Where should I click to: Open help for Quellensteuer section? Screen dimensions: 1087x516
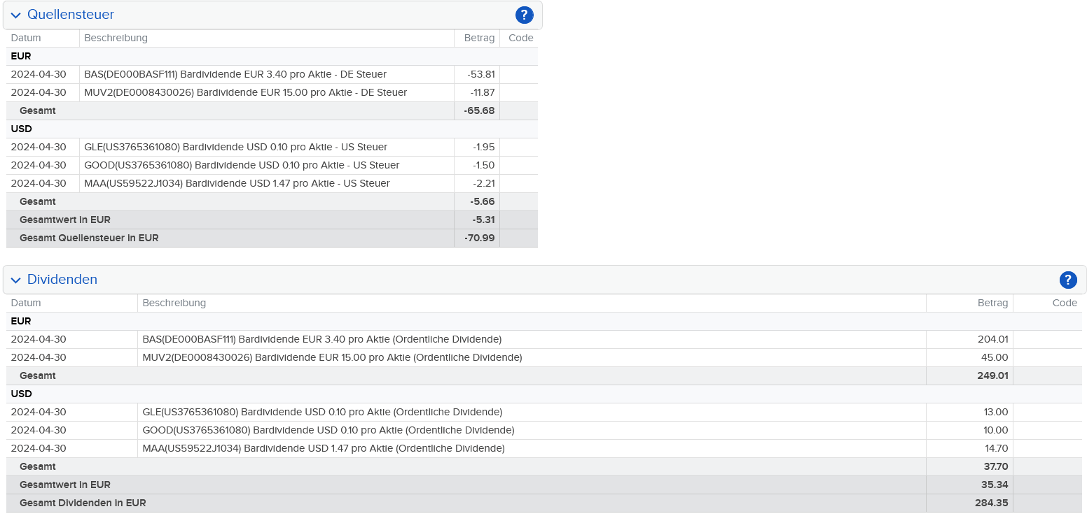coord(524,15)
